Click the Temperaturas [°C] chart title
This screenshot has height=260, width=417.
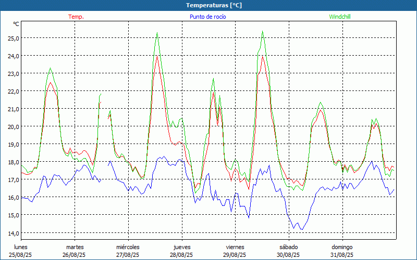point(214,5)
